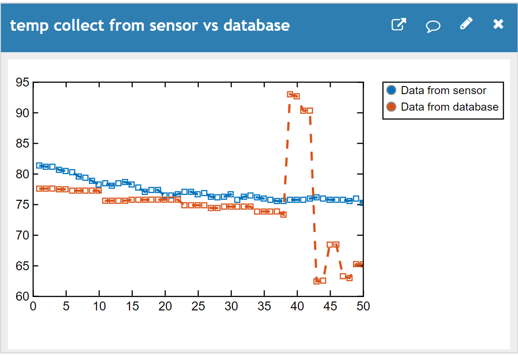Click the lowest orange marker near 62

tap(316, 281)
